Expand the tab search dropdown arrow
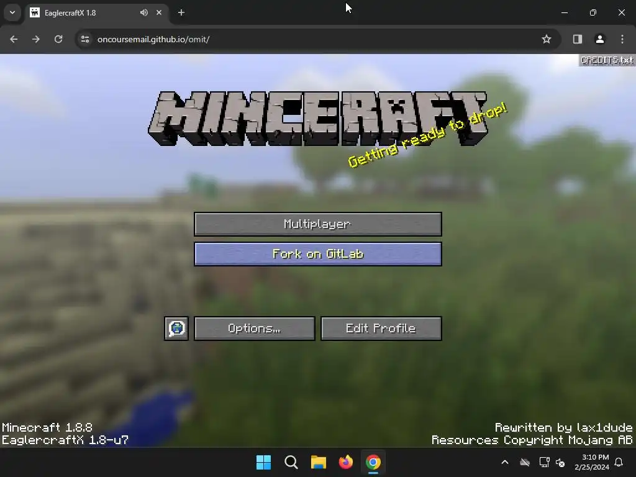Image resolution: width=636 pixels, height=477 pixels. point(12,12)
